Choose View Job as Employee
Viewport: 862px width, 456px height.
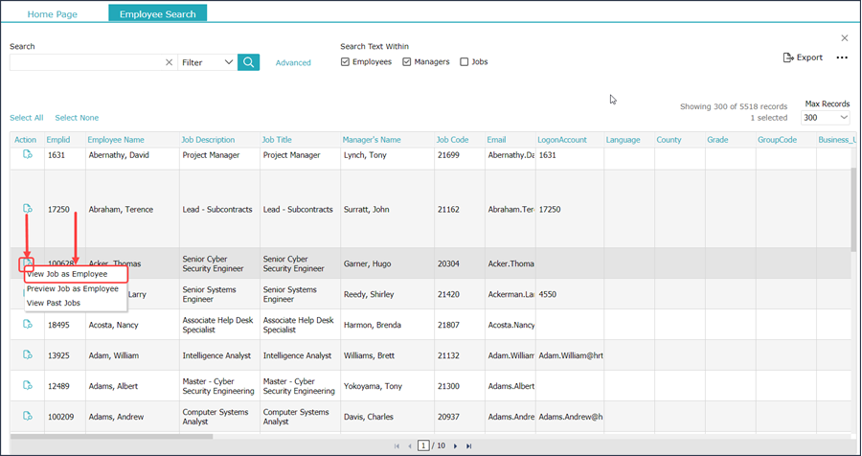67,274
